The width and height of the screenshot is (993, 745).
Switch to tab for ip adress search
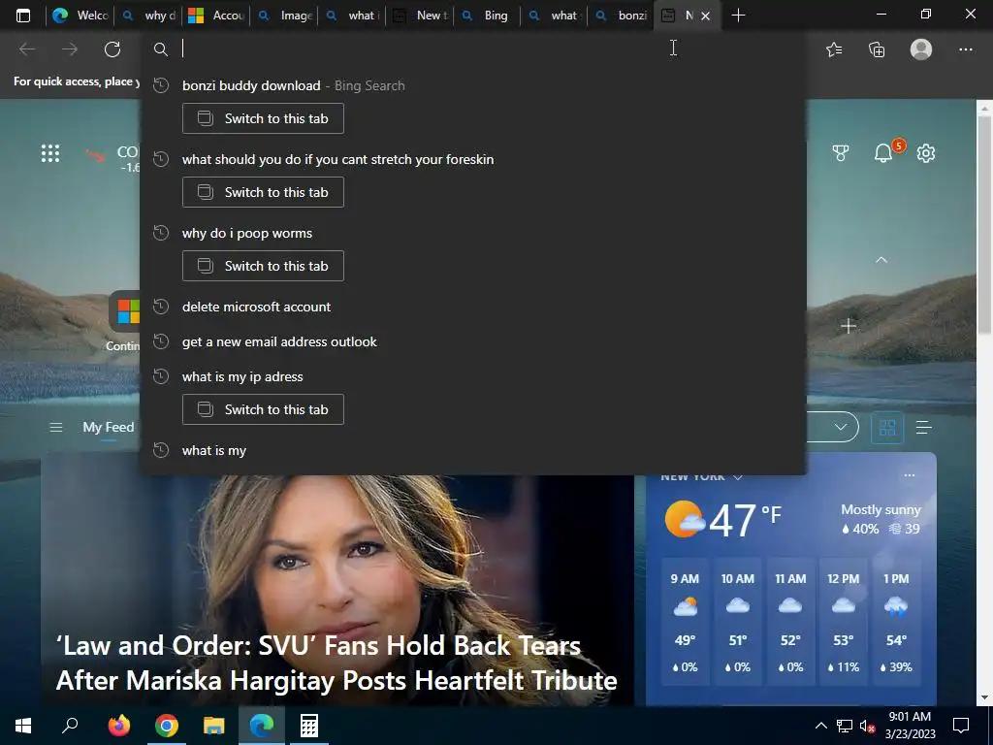click(x=263, y=409)
